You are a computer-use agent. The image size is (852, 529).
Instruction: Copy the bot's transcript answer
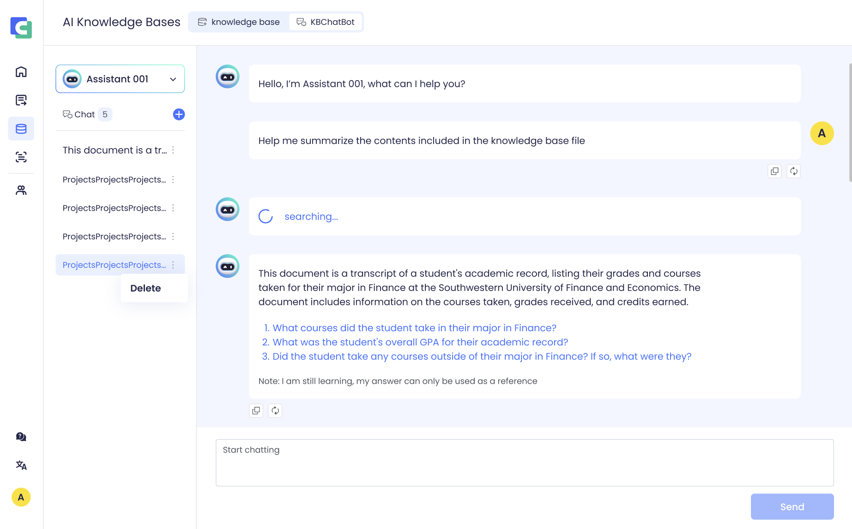point(256,410)
